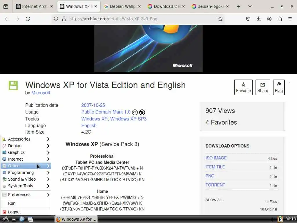Image resolution: width=297 pixels, height=223 pixels.
Task: Bookmark this page with star icon
Action: click(x=220, y=19)
